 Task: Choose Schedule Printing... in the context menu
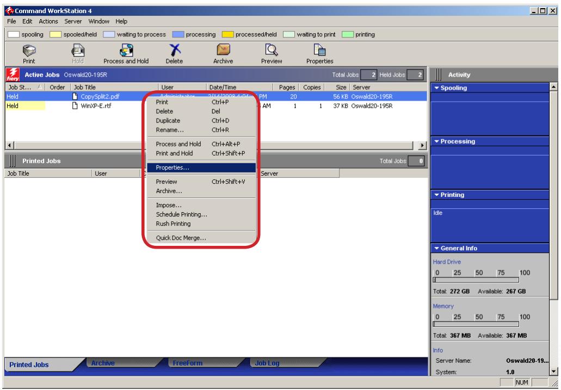coord(201,214)
